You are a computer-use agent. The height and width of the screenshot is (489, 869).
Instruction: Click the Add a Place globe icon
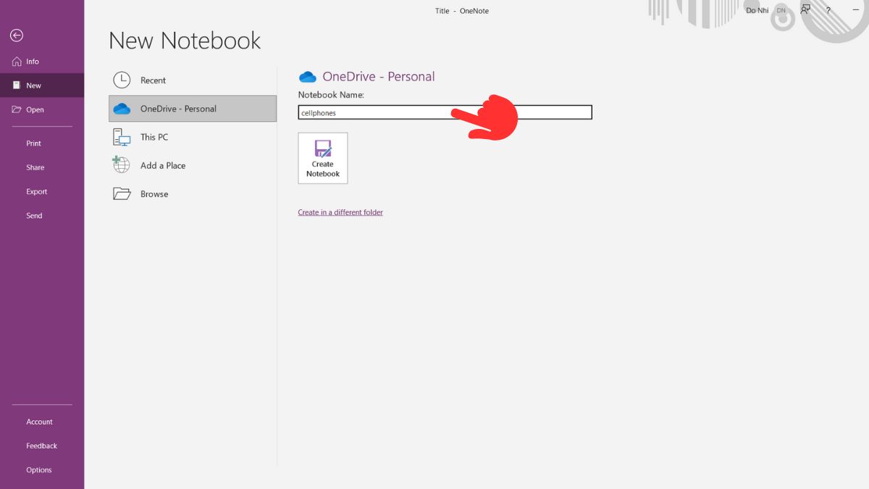tap(121, 164)
